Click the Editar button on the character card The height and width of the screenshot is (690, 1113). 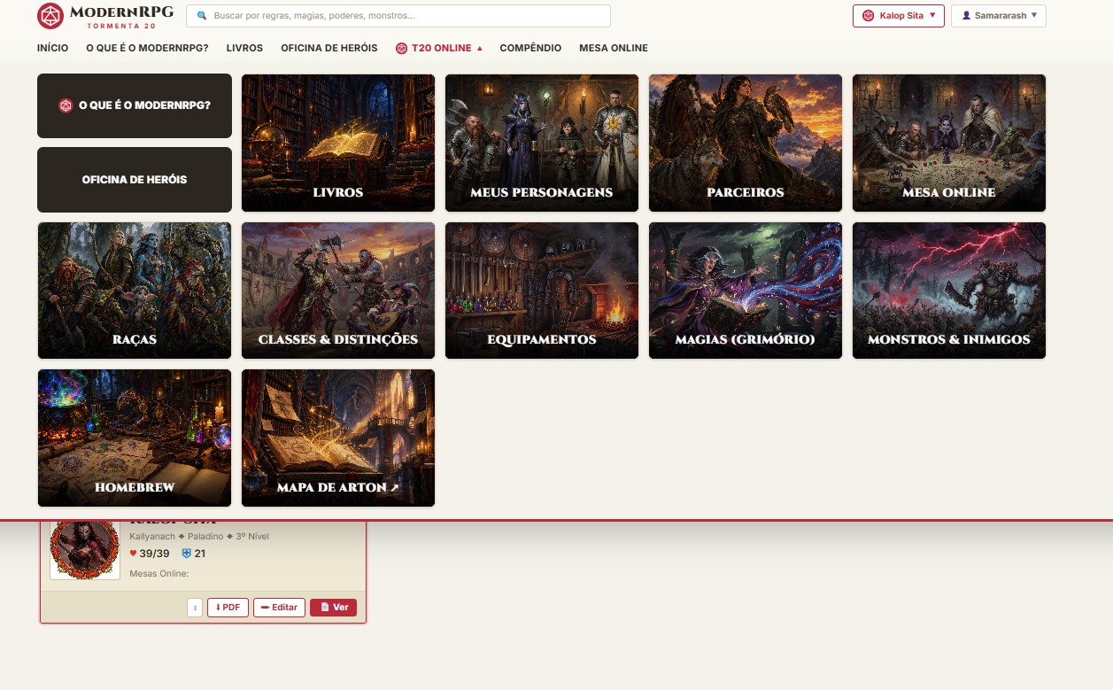pyautogui.click(x=279, y=608)
